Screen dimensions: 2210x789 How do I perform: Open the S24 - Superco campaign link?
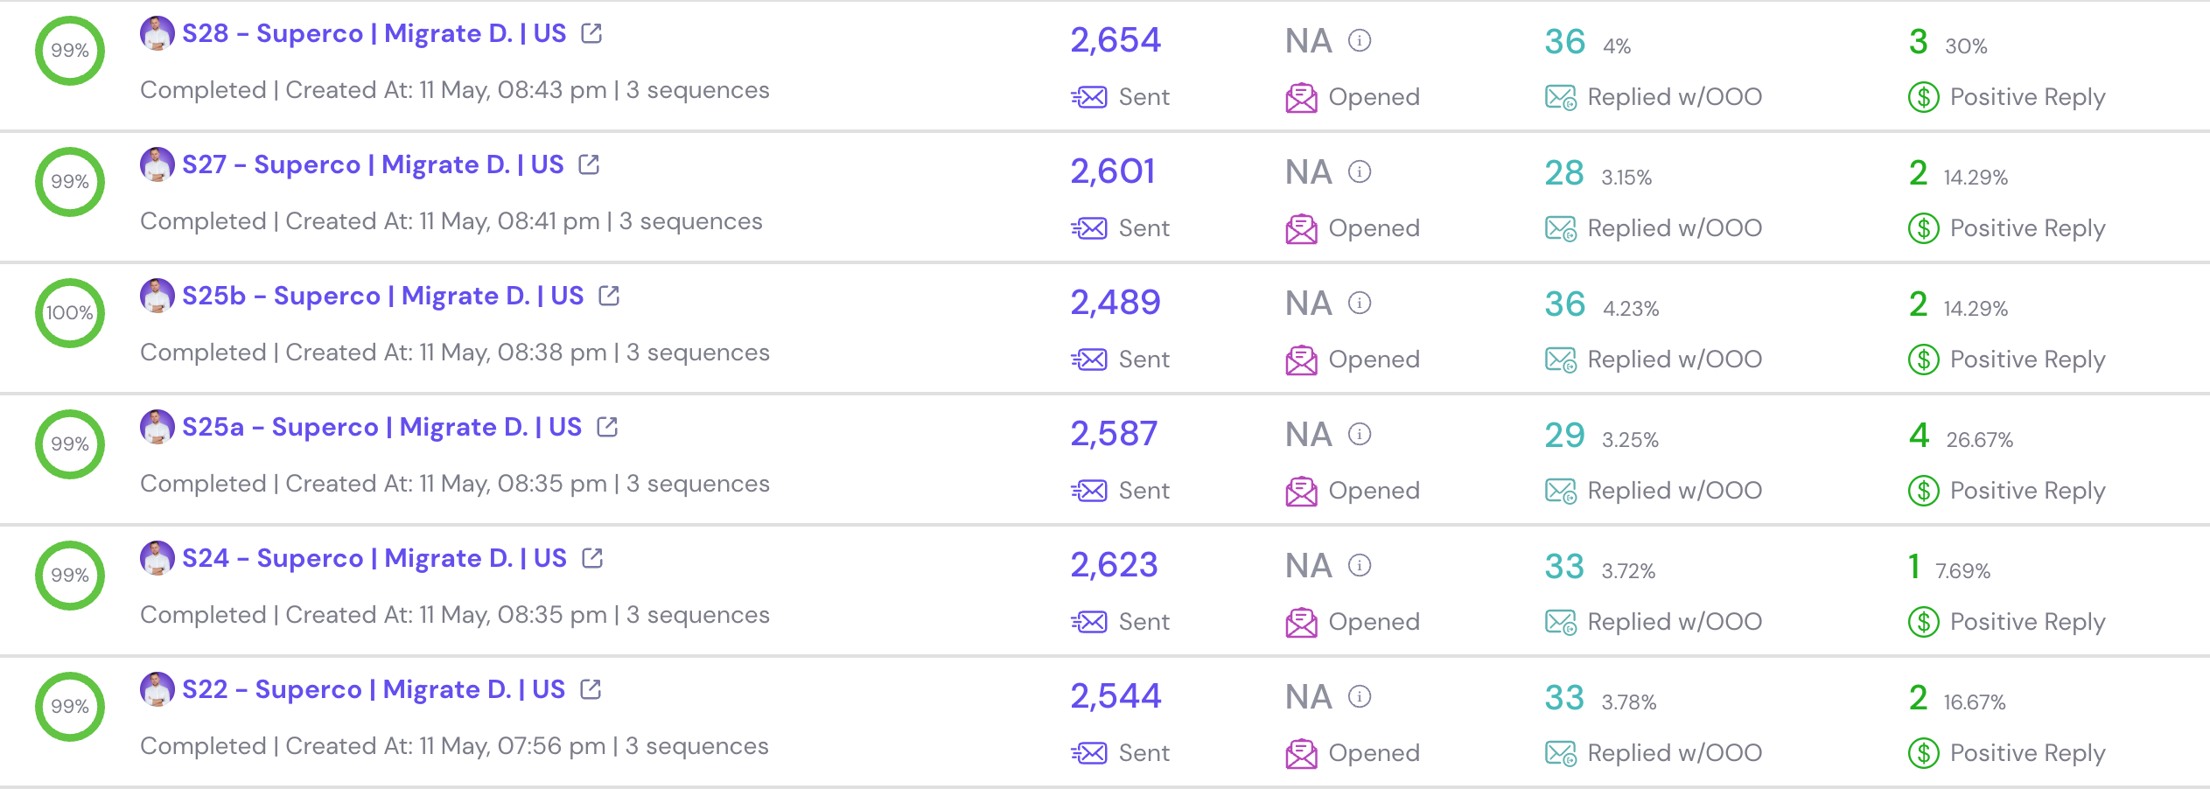pyautogui.click(x=374, y=558)
